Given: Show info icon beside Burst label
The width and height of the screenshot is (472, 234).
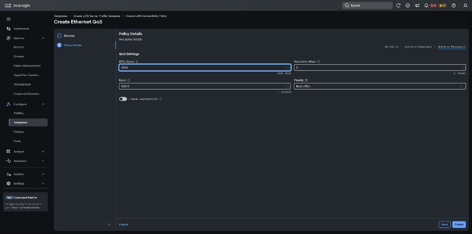Looking at the screenshot, I should [129, 80].
